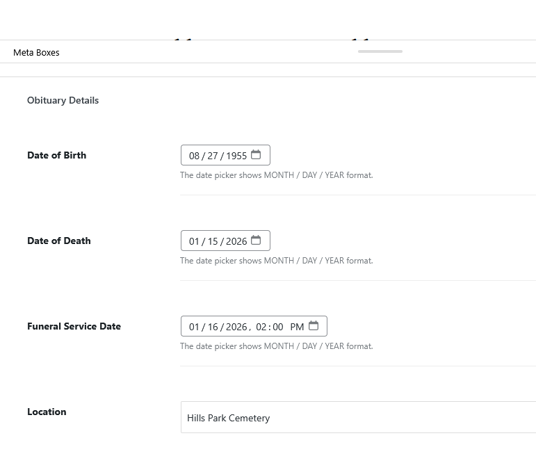Select the month segment in Funeral Service Date
The width and height of the screenshot is (536, 470).
[194, 327]
